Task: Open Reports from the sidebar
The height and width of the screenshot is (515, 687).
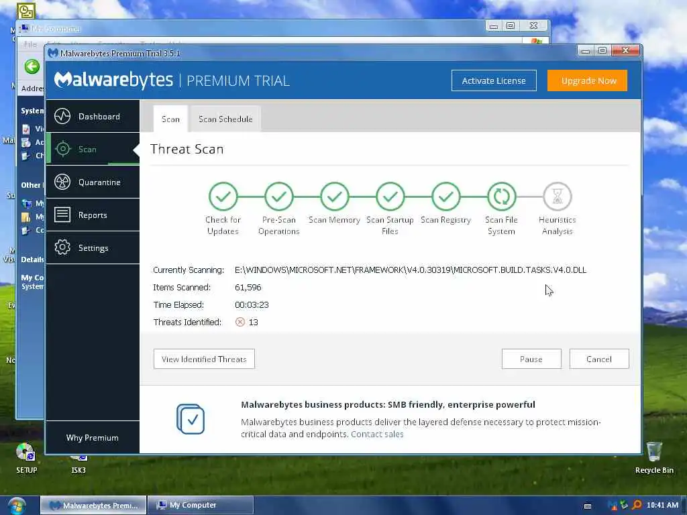Action: click(93, 215)
